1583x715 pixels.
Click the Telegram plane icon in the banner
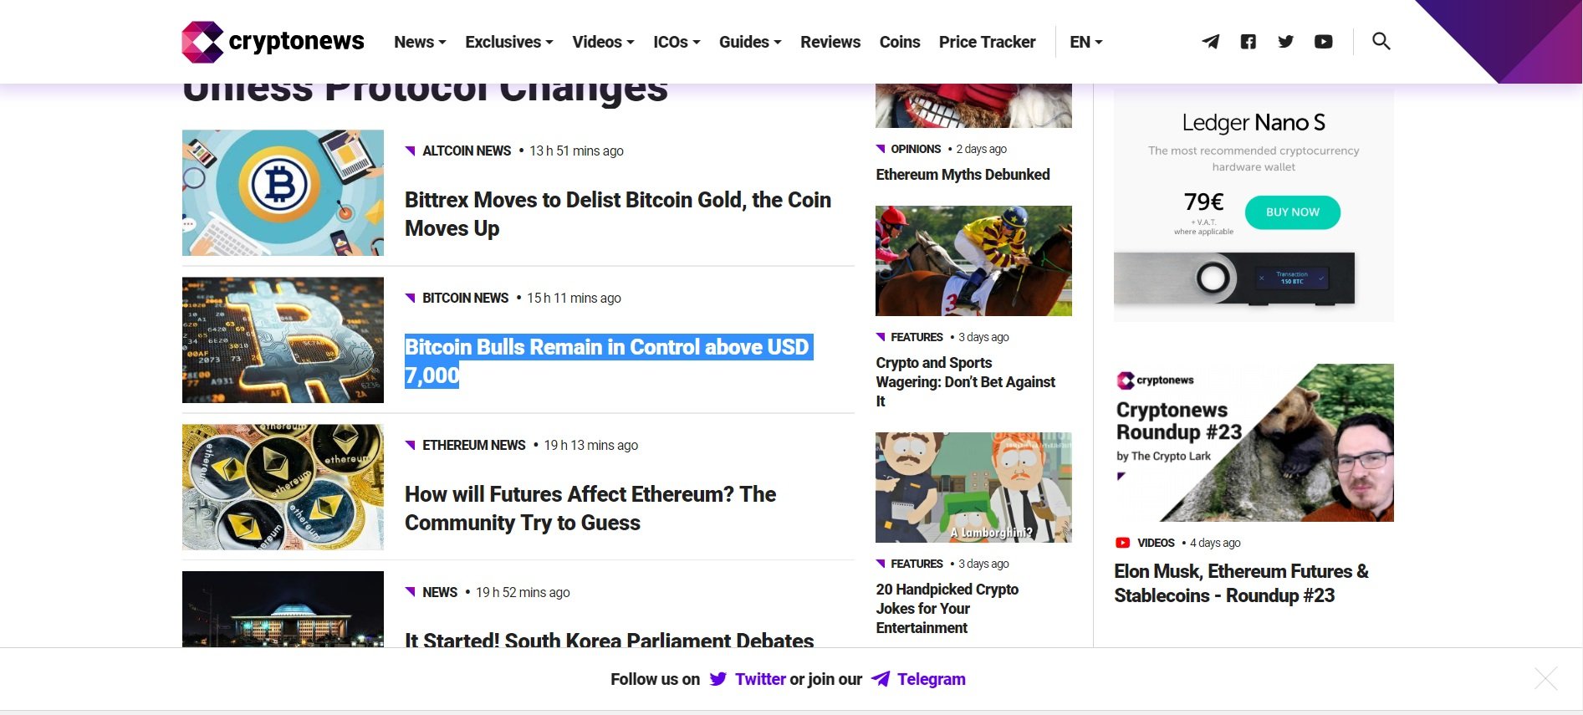[880, 679]
